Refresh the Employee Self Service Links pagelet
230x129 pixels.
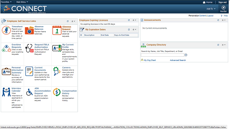(68, 21)
